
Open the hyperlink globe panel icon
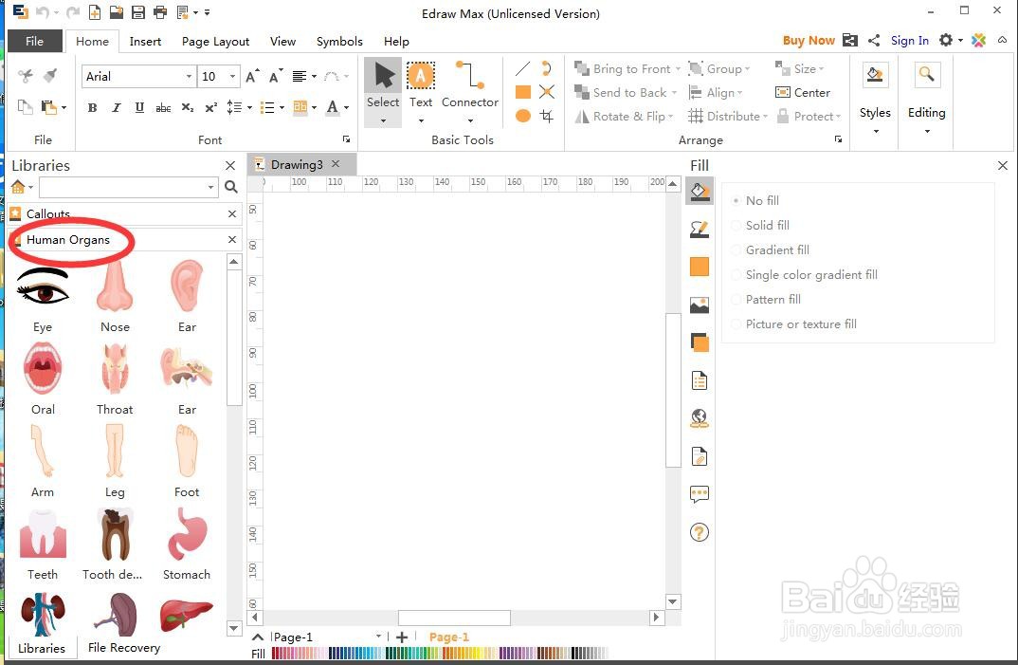(700, 418)
